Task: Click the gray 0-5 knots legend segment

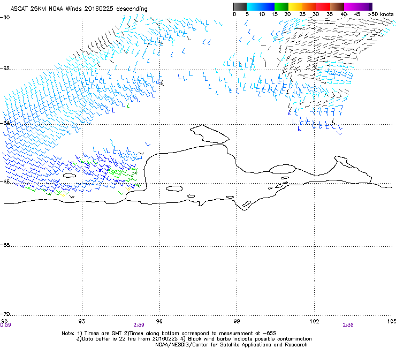Action: (240, 6)
